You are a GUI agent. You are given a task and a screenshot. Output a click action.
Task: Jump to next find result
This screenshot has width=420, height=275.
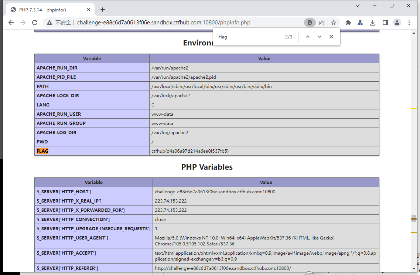pyautogui.click(x=319, y=37)
